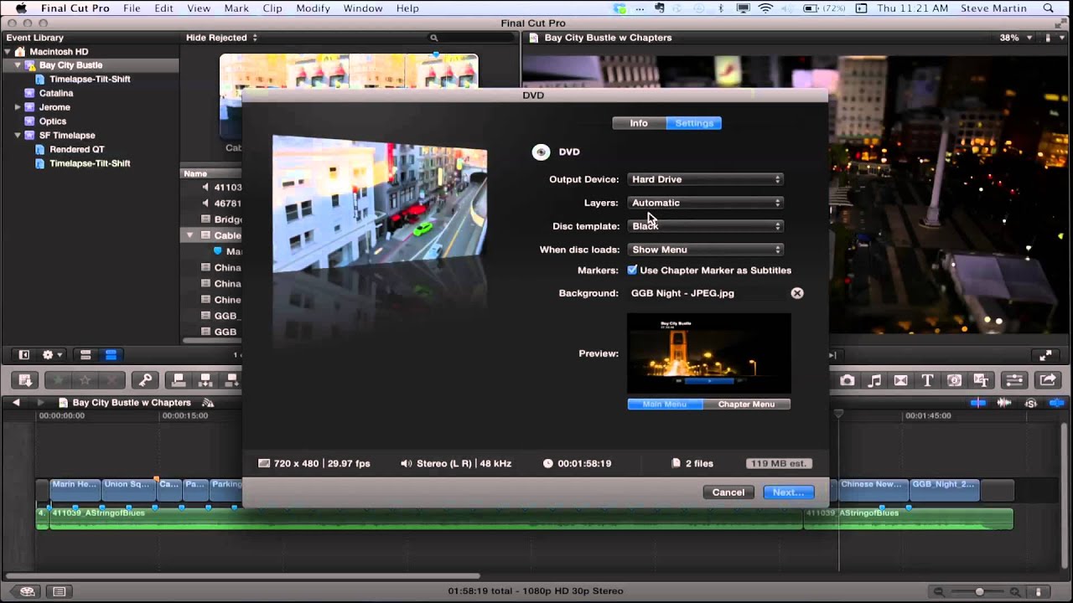Toggle timeline skimming icon
Screen dimensions: 1073x603
click(x=977, y=403)
